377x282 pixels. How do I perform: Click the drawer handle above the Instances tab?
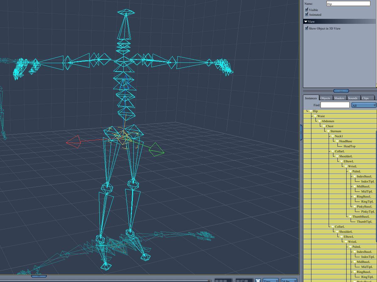[x=341, y=91]
